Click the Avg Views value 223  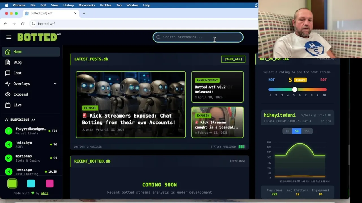pos(274,194)
